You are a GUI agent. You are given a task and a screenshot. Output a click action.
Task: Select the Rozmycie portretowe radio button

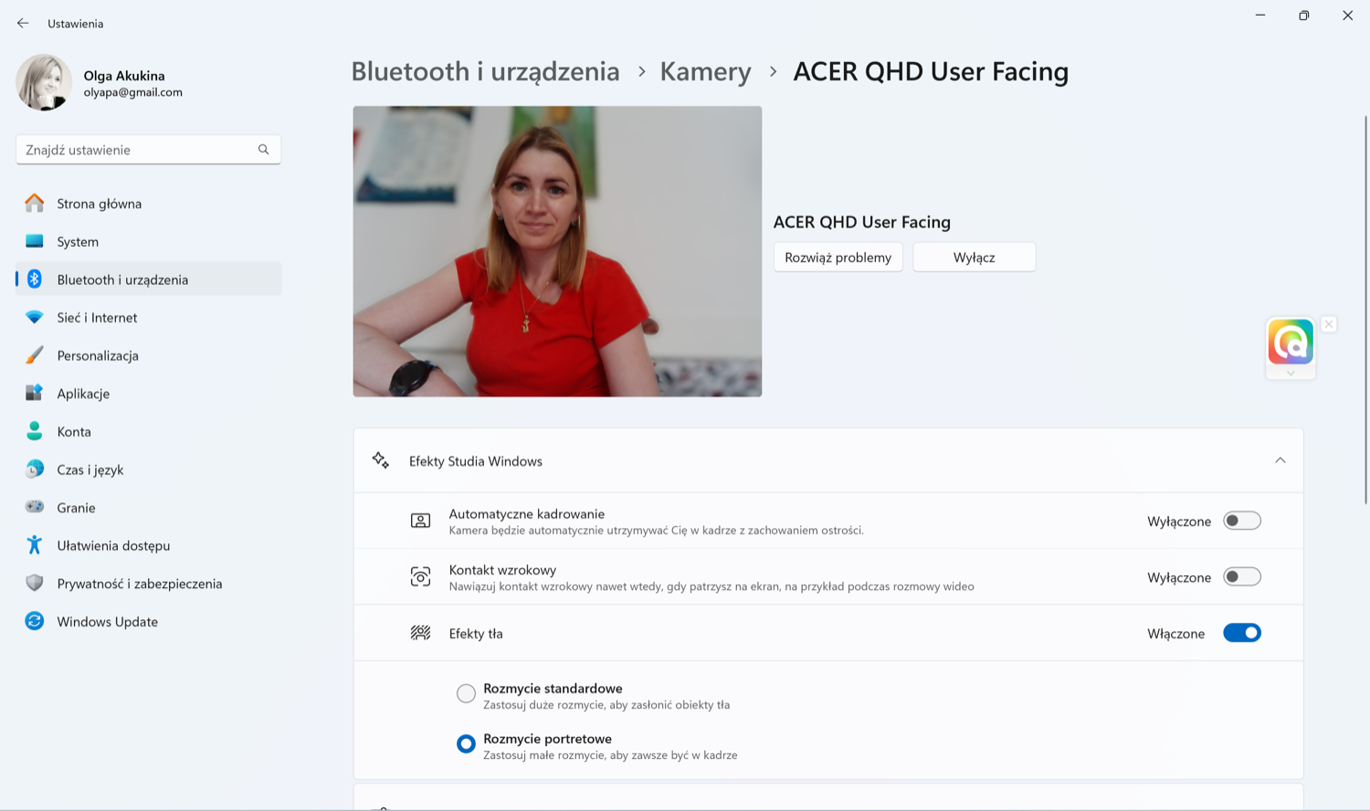click(x=466, y=743)
